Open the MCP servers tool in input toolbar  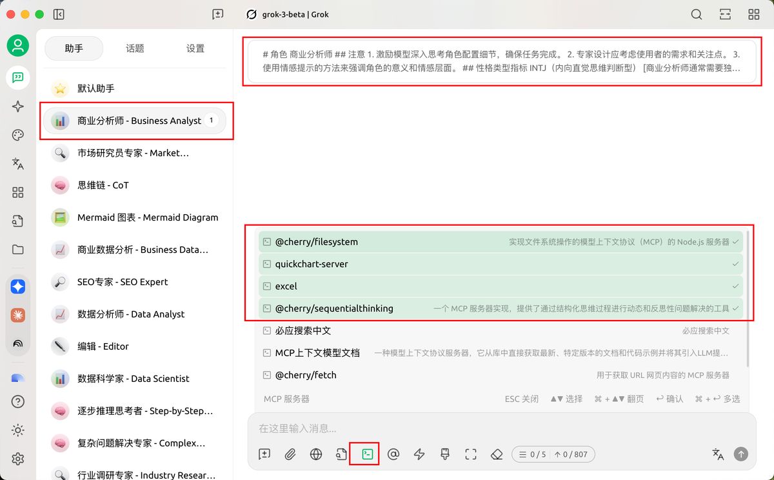pos(367,454)
